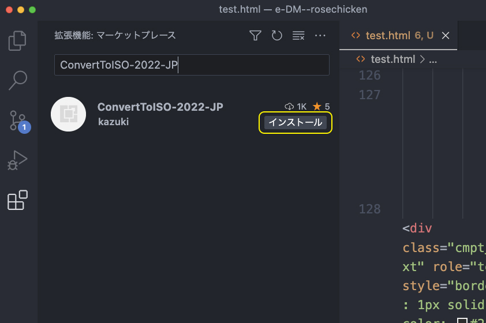Click test.html in the breadcrumb bar
This screenshot has width=486, height=323.
392,59
